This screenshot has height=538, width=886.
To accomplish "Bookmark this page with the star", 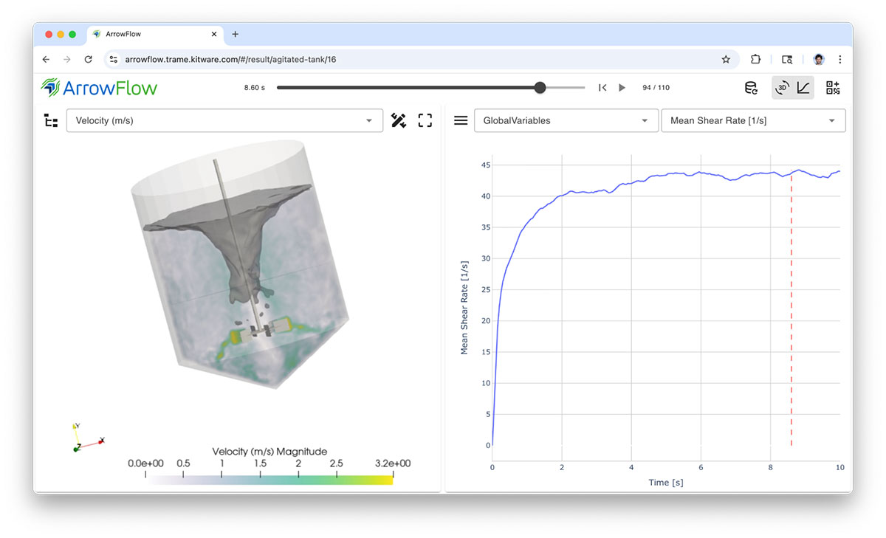I will [726, 59].
